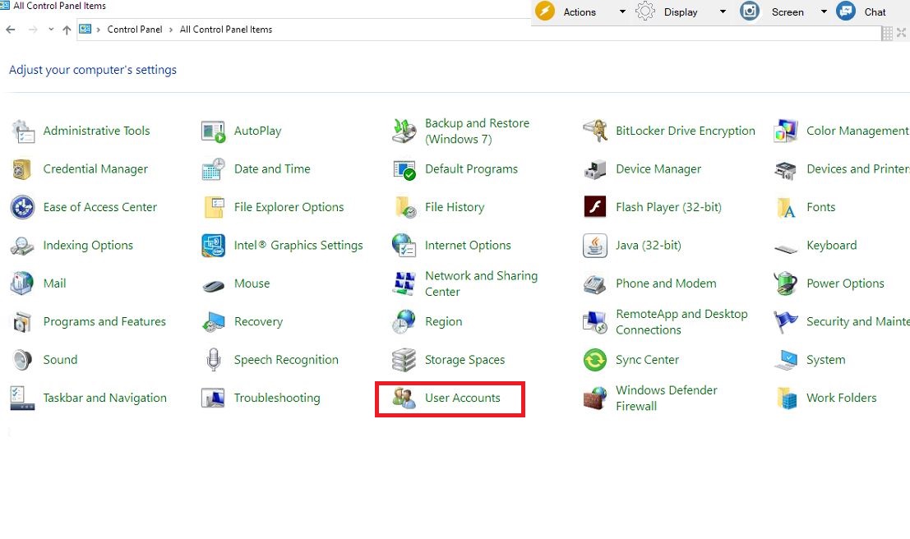Click the Credential Manager safe icon

coord(23,169)
